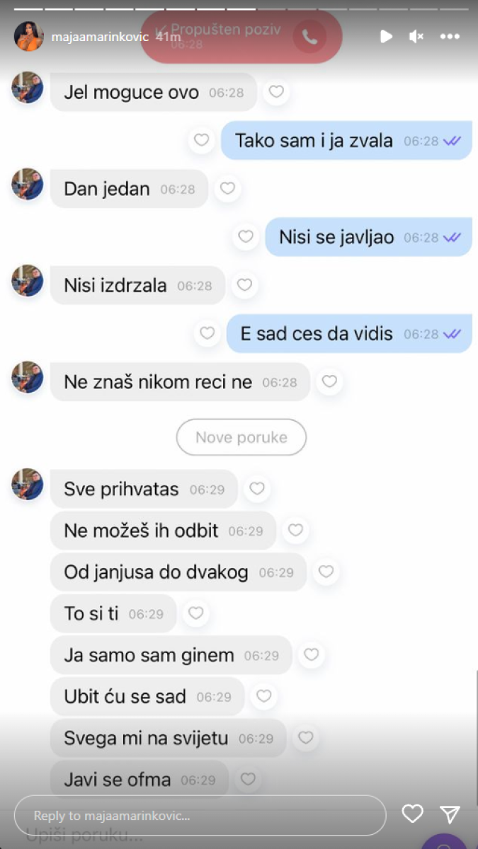Heart the message 'Od janjusa do dvakog'
Screen dimensions: 478x849
click(x=326, y=572)
